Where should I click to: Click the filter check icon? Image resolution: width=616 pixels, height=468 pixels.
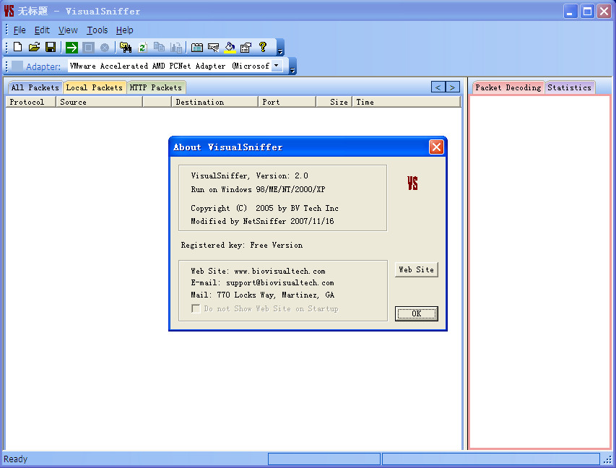pyautogui.click(x=213, y=48)
